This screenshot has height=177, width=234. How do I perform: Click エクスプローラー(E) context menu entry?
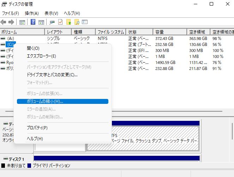coord(41,56)
